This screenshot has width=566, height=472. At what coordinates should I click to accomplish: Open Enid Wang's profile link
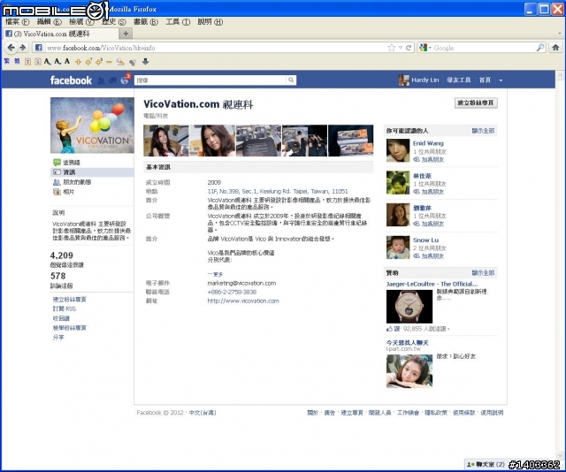pos(428,143)
